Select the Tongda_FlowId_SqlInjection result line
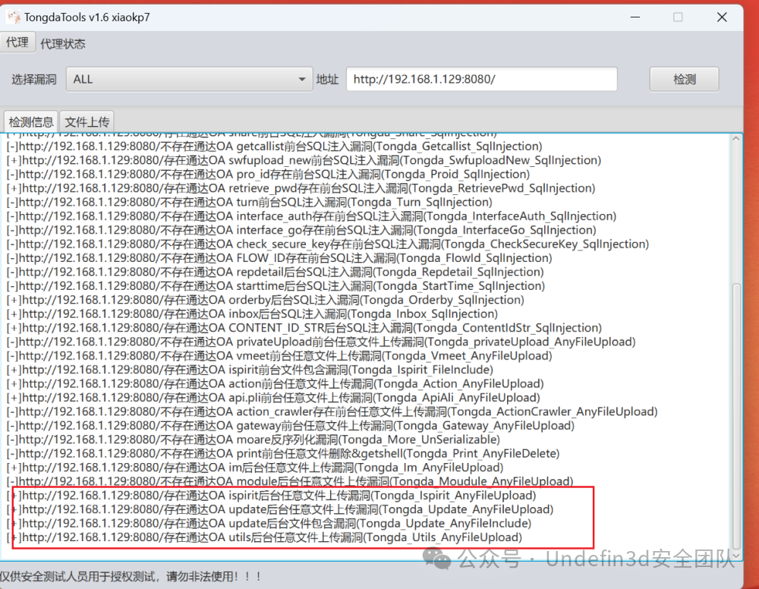Image resolution: width=759 pixels, height=589 pixels. [x=279, y=258]
